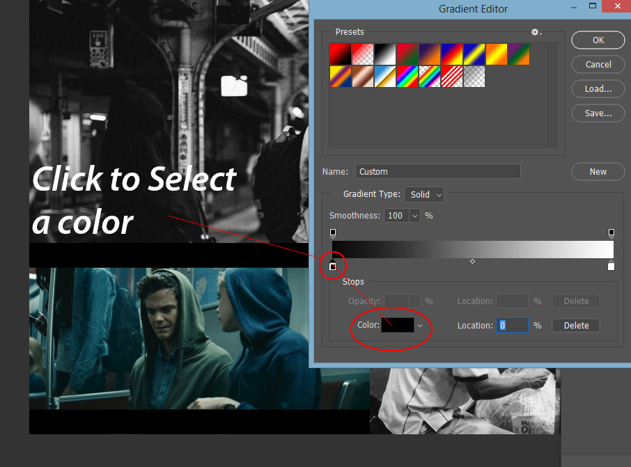This screenshot has width=631, height=467.
Task: Select the Violet, Orange gradient preset
Action: (428, 54)
